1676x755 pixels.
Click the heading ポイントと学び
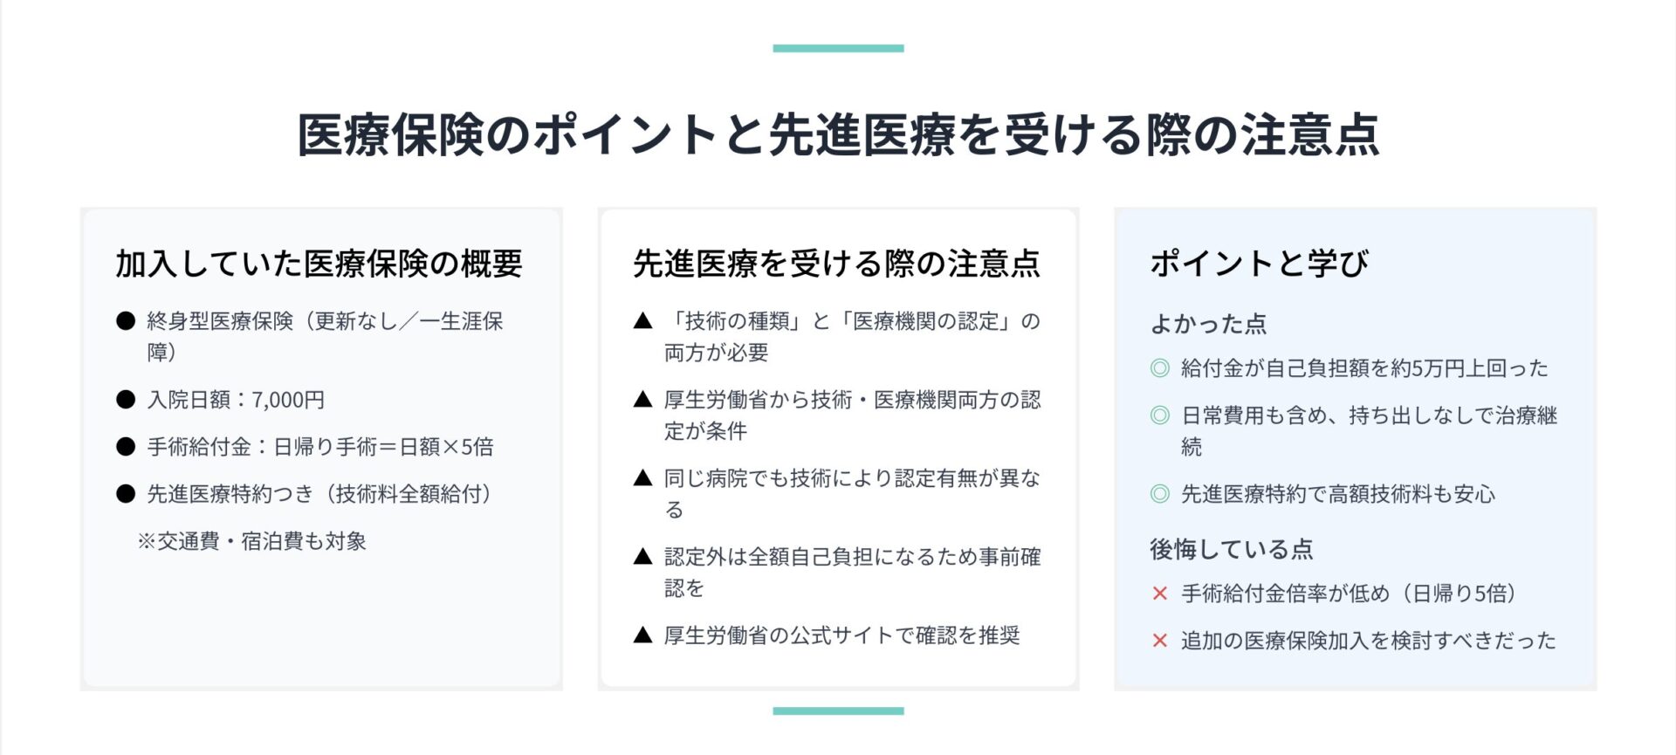[1259, 264]
